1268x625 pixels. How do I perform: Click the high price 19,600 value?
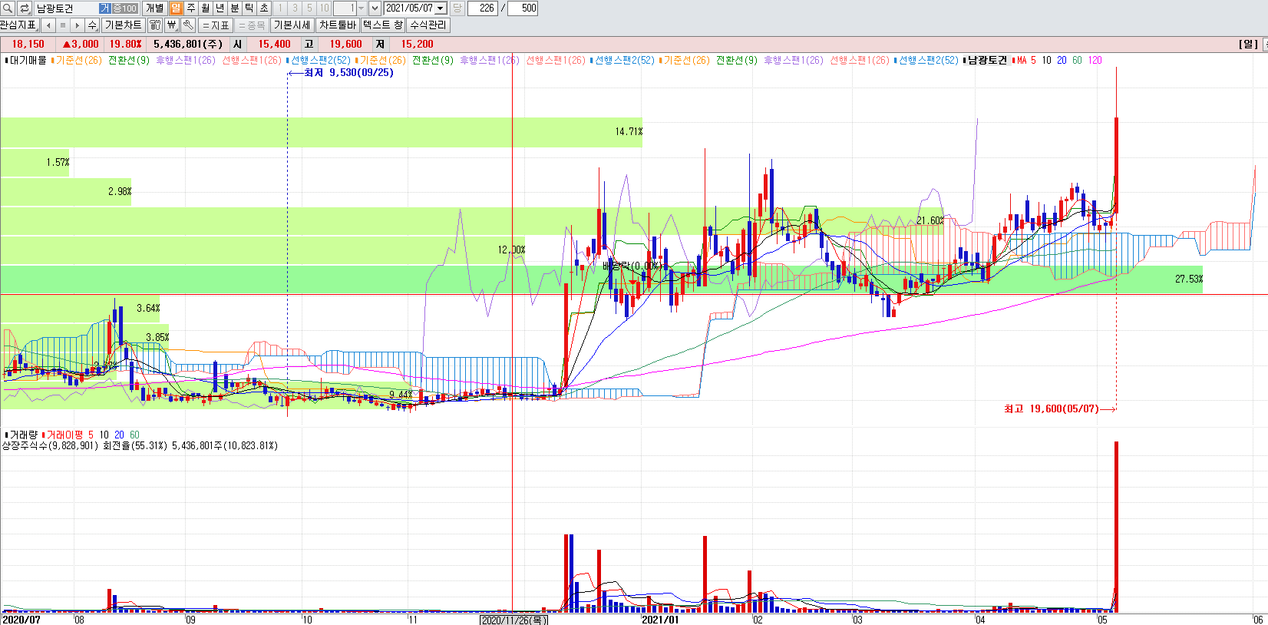tap(345, 45)
